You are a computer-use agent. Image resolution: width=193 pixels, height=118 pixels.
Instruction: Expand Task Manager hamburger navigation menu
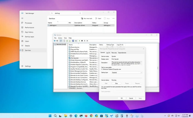22,18
